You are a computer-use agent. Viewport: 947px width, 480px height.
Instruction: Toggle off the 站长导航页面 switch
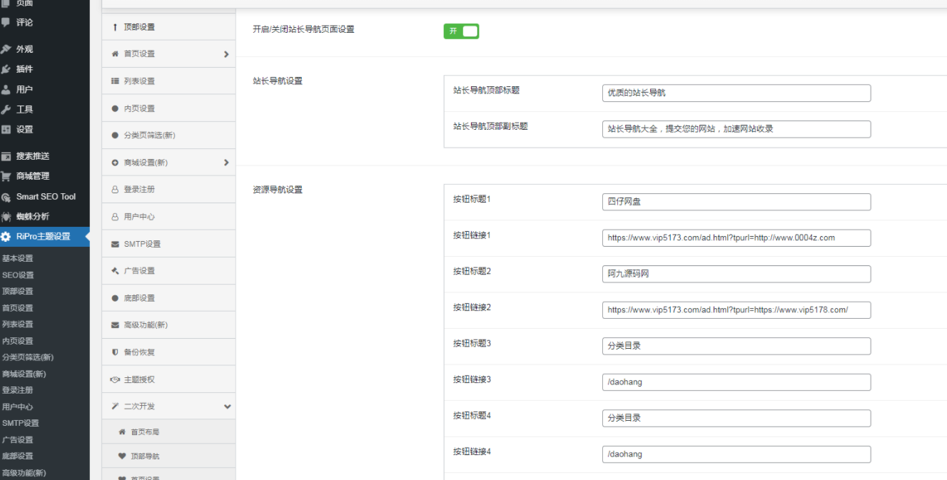coord(461,31)
